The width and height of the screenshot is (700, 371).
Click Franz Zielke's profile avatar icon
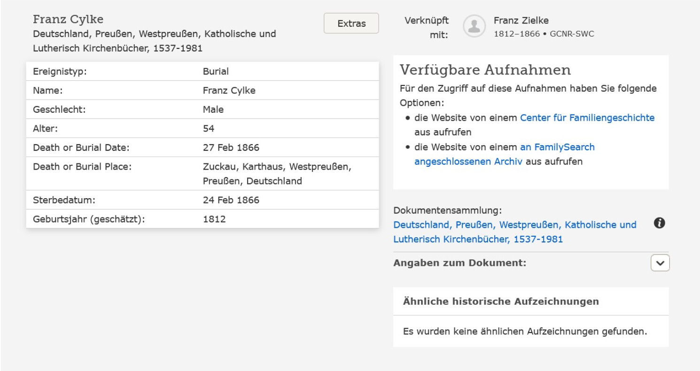coord(474,26)
